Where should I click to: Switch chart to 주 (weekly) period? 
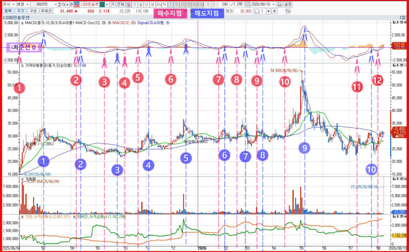(135, 4)
